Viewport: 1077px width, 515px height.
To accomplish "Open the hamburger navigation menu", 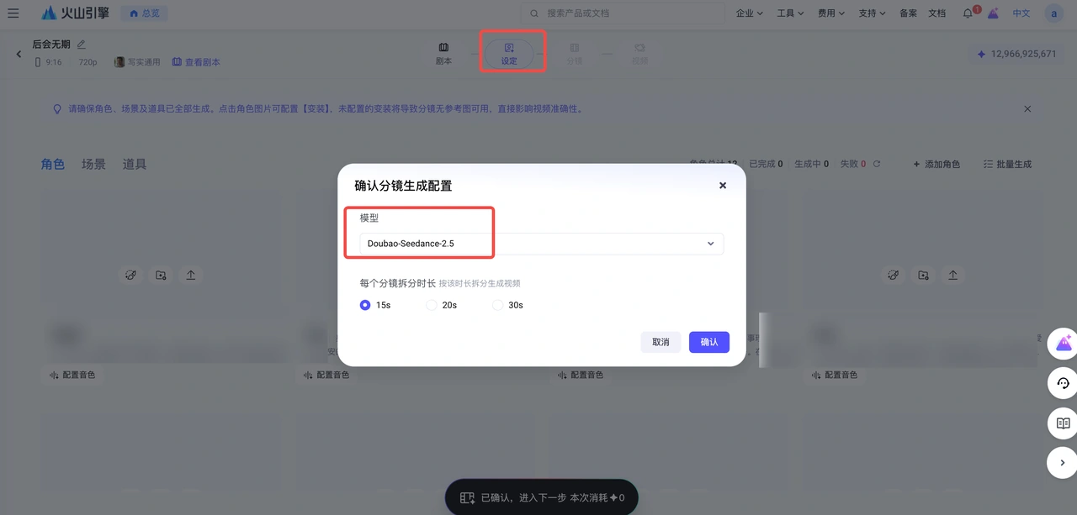I will (x=13, y=13).
